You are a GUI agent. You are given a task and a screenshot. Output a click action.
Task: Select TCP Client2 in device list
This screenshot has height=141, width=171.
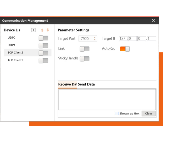[16, 53]
